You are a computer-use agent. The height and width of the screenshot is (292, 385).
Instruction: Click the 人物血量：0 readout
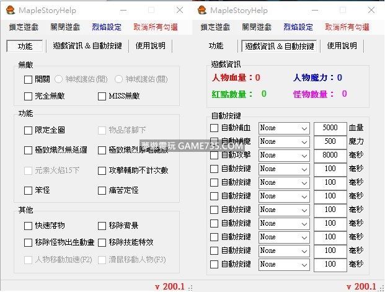point(236,78)
